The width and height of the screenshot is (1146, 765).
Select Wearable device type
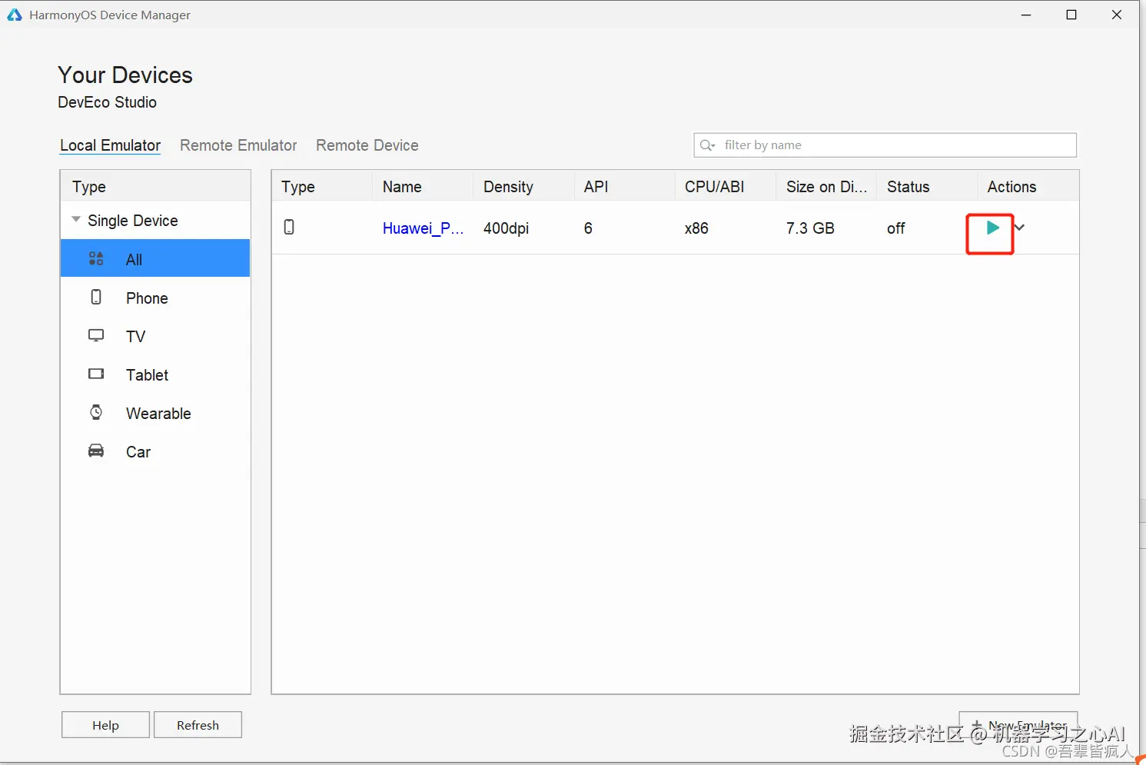155,413
